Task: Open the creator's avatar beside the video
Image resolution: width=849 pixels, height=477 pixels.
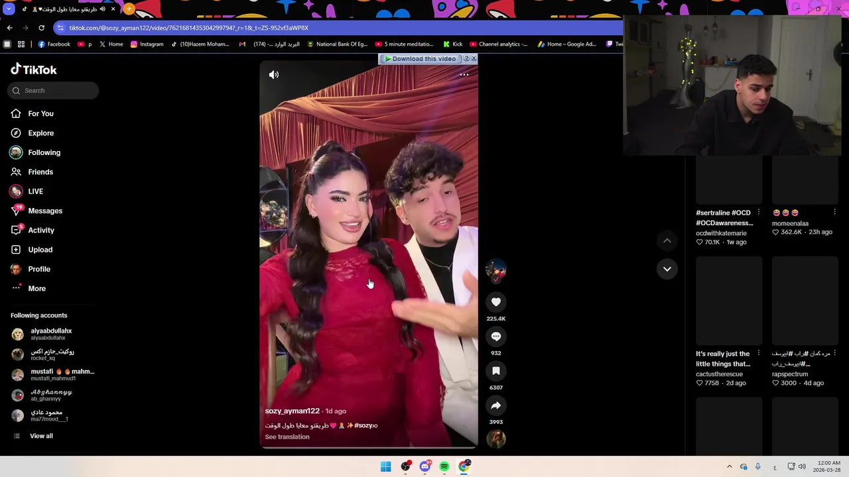Action: coord(496,270)
